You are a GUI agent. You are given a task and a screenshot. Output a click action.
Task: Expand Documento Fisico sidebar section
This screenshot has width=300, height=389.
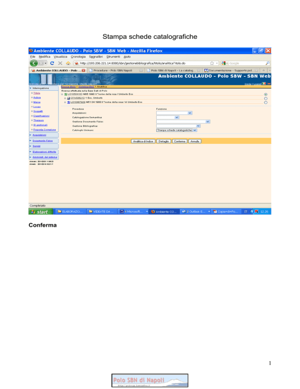(30, 140)
